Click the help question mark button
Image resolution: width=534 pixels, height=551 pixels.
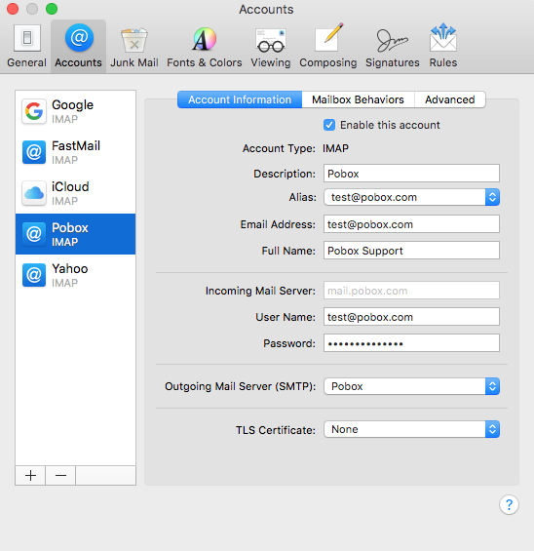[509, 504]
